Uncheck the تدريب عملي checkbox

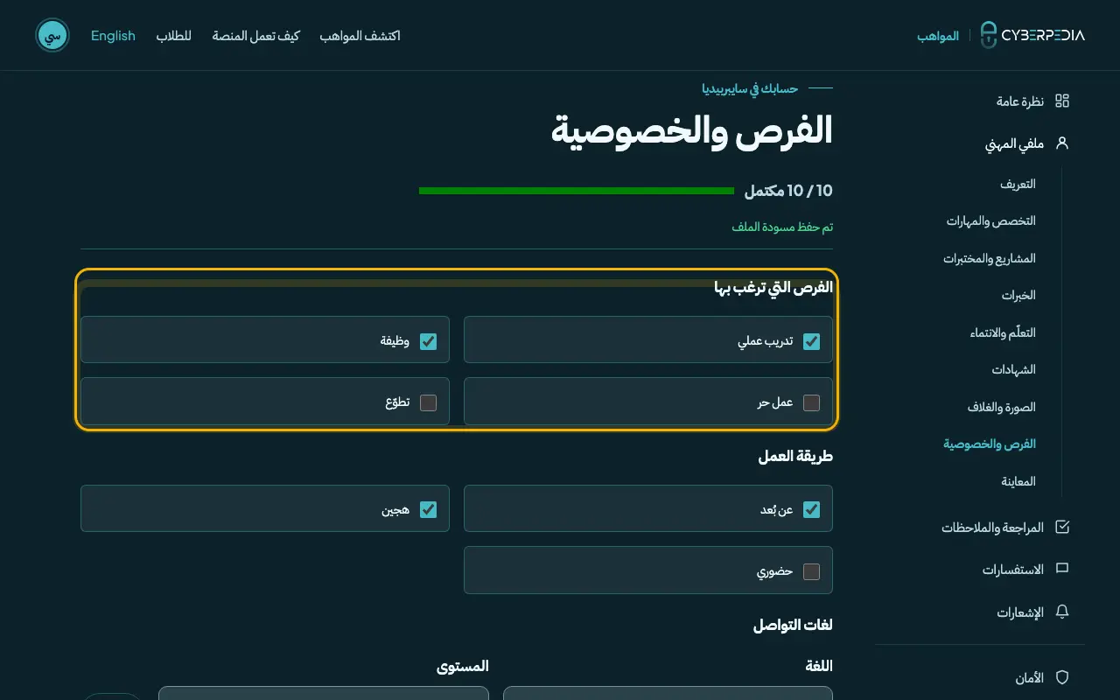pos(811,341)
